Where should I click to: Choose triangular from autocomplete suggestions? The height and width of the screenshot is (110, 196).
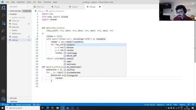pyautogui.click(x=95, y=75)
